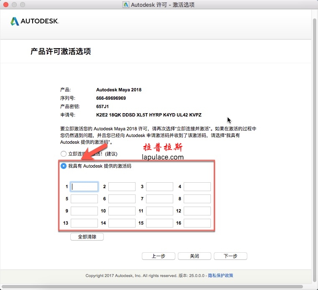The image size is (318, 290).
Task: Click the horizontal scrollbar at the bottom
Action: coord(152,287)
